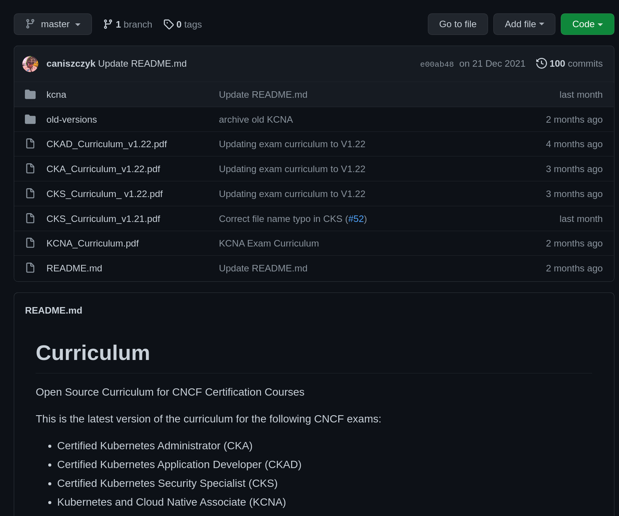Open the latest commit message 'Update README.md'
This screenshot has height=516, width=619.
click(142, 64)
